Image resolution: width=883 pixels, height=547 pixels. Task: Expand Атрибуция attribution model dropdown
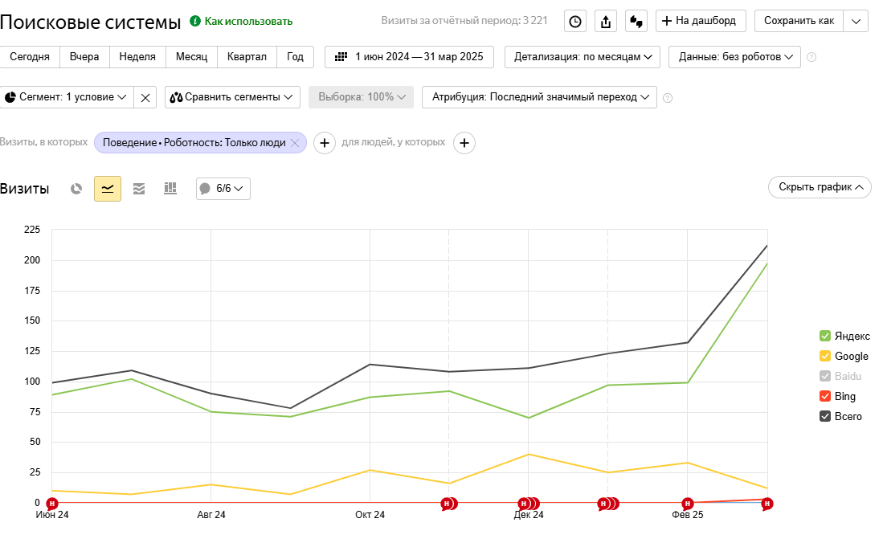pos(539,97)
